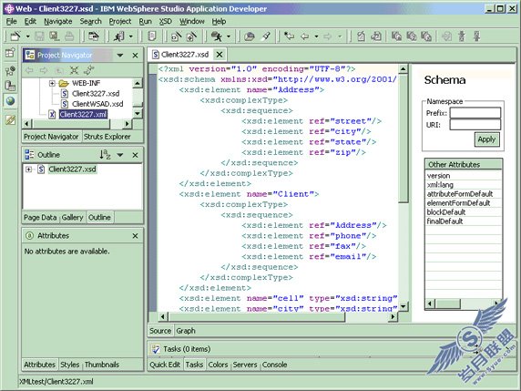The width and height of the screenshot is (521, 391).
Task: Open the New wizard dropdown arrow
Action: point(28,36)
